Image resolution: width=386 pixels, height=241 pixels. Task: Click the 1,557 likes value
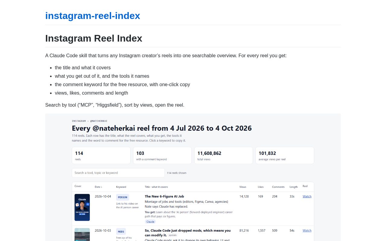click(261, 231)
